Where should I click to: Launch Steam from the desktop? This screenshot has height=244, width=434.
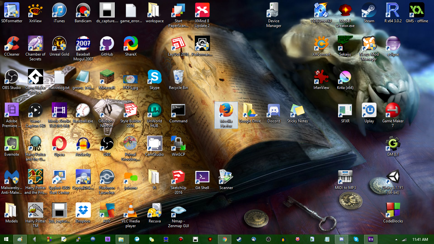point(369,10)
